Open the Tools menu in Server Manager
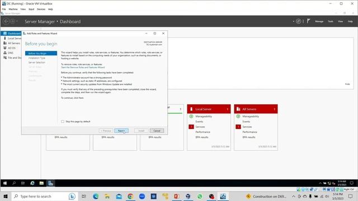Viewport: 358px width, 201px height. coord(331,21)
